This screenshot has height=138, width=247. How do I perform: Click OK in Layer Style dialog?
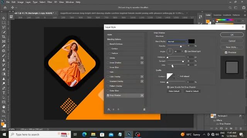click(x=232, y=35)
